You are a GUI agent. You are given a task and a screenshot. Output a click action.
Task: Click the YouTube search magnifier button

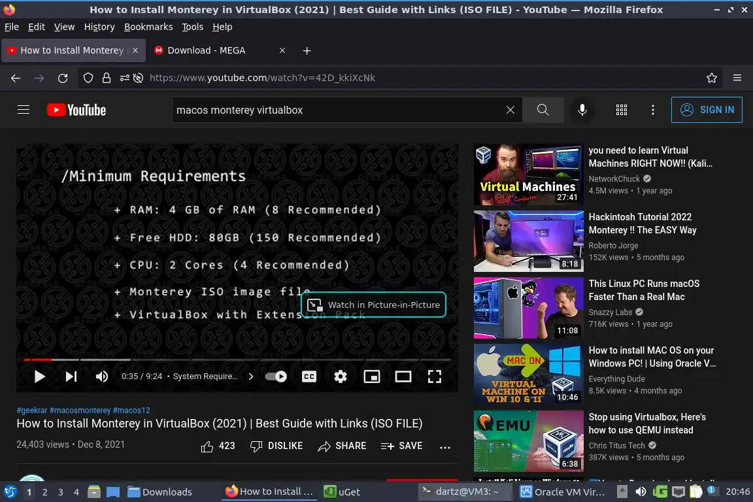(x=543, y=110)
